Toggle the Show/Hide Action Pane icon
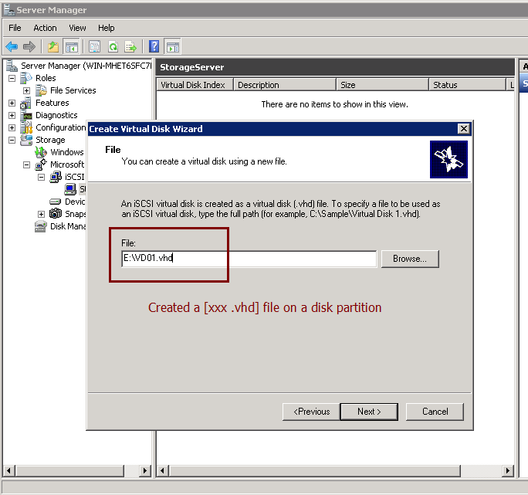 pos(173,46)
